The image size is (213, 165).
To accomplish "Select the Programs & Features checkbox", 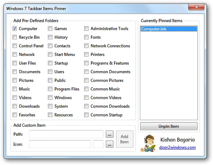I will coord(86,63).
